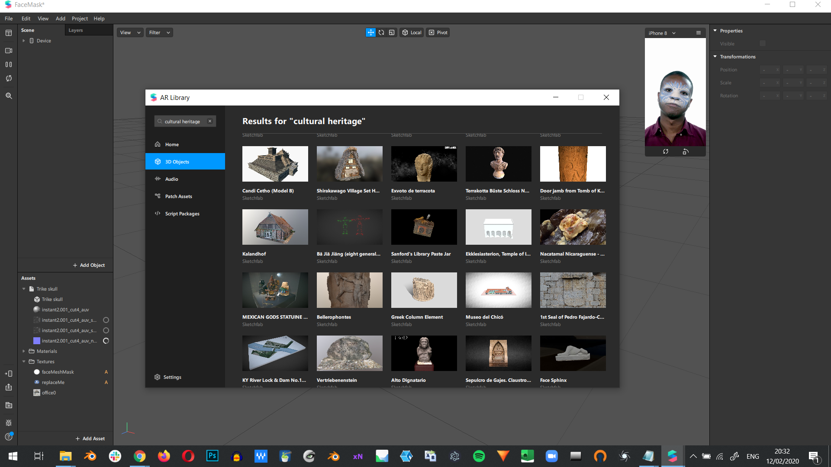Screen dimensions: 831x467
Task: Click the Add Object button in the Scene panel
Action: pyautogui.click(x=89, y=265)
